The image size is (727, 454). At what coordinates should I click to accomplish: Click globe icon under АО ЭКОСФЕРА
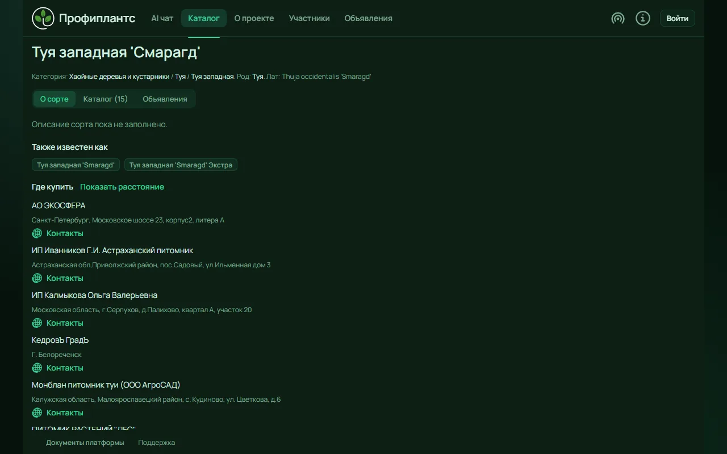pos(37,233)
